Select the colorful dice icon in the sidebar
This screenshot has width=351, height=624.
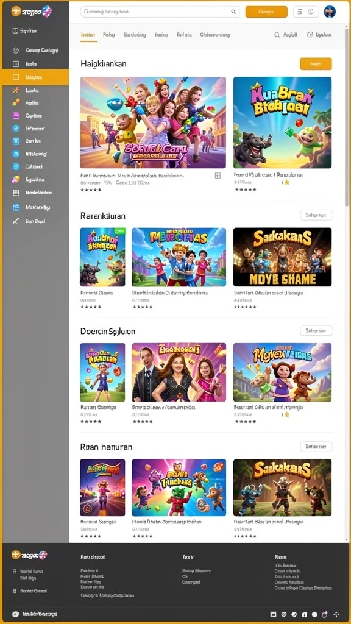(16, 180)
